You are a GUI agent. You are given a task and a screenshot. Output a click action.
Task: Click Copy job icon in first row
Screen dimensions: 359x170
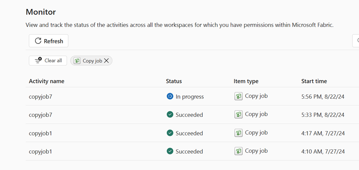point(238,96)
